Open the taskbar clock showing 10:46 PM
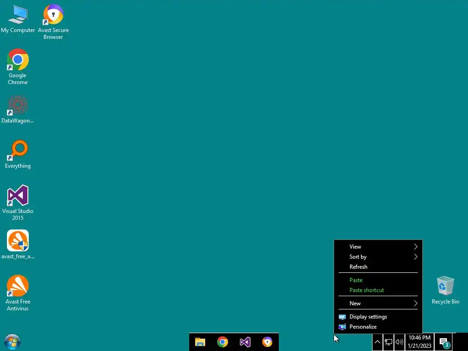468x351 pixels. [x=420, y=342]
